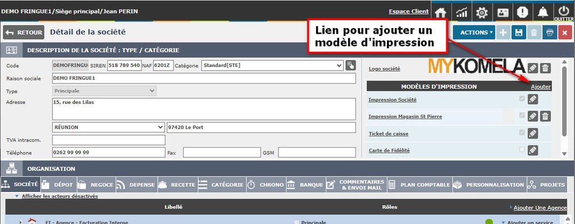Print using the printer toolbar icon
Viewport: 575px width, 224px height.
[x=550, y=32]
